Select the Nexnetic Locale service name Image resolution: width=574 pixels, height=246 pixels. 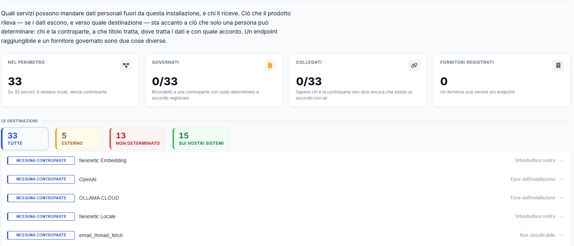coord(97,216)
